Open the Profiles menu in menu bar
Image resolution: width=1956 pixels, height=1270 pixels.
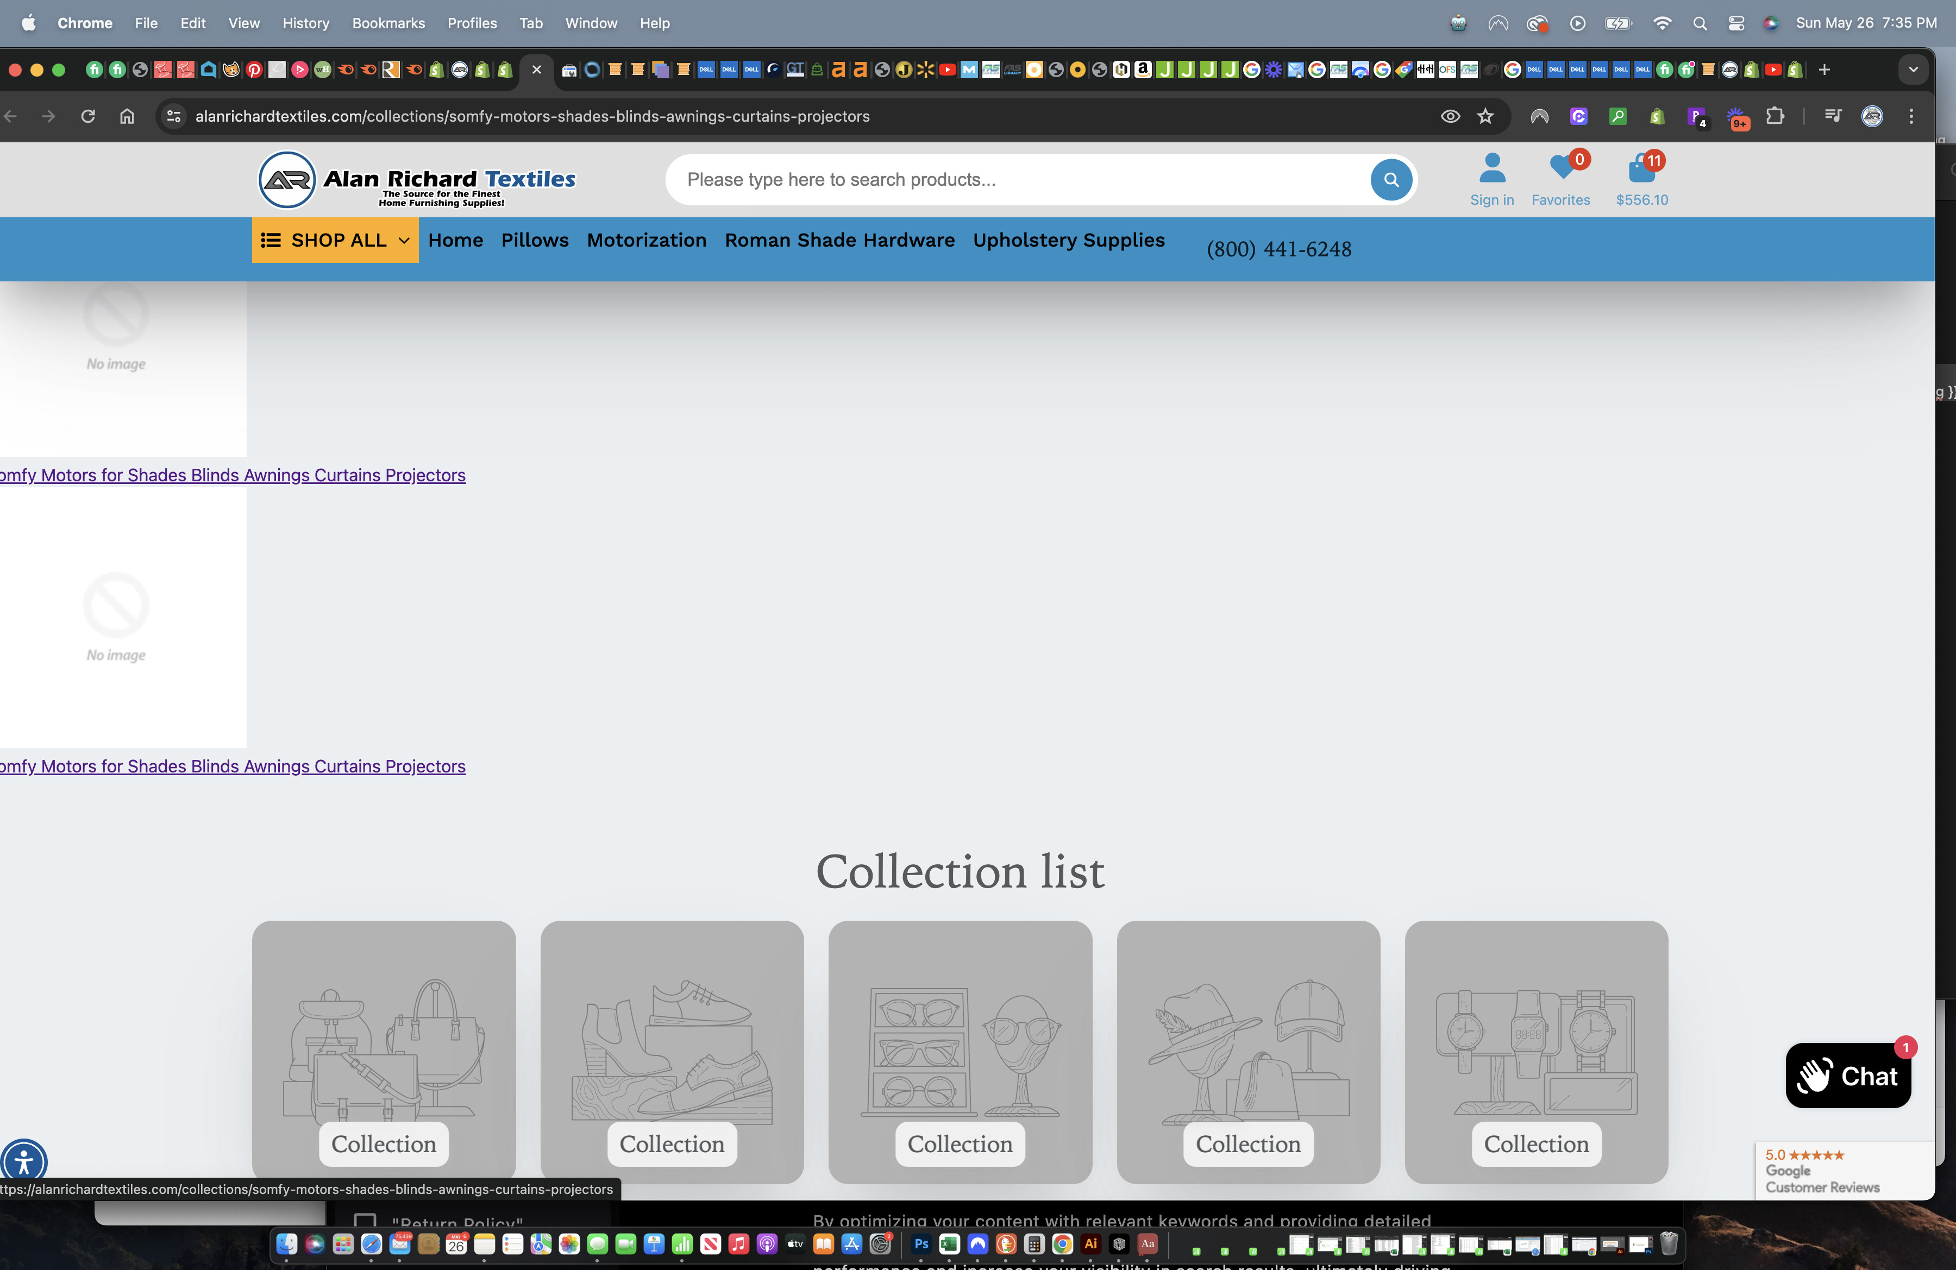[472, 23]
